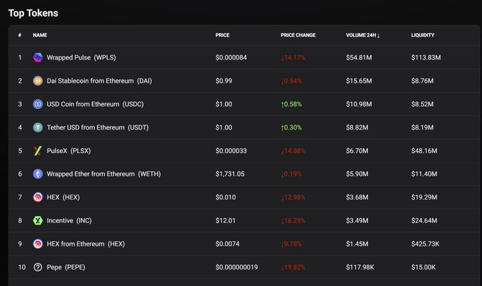The width and height of the screenshot is (482, 286).
Task: Open the HEX from Ethereum (HEX) token
Action: click(86, 244)
